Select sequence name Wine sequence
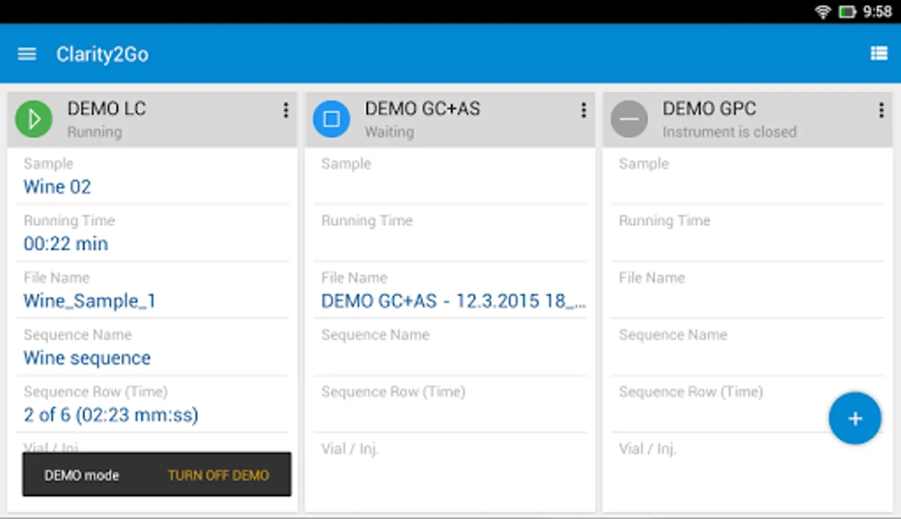This screenshot has width=901, height=519. pyautogui.click(x=87, y=358)
